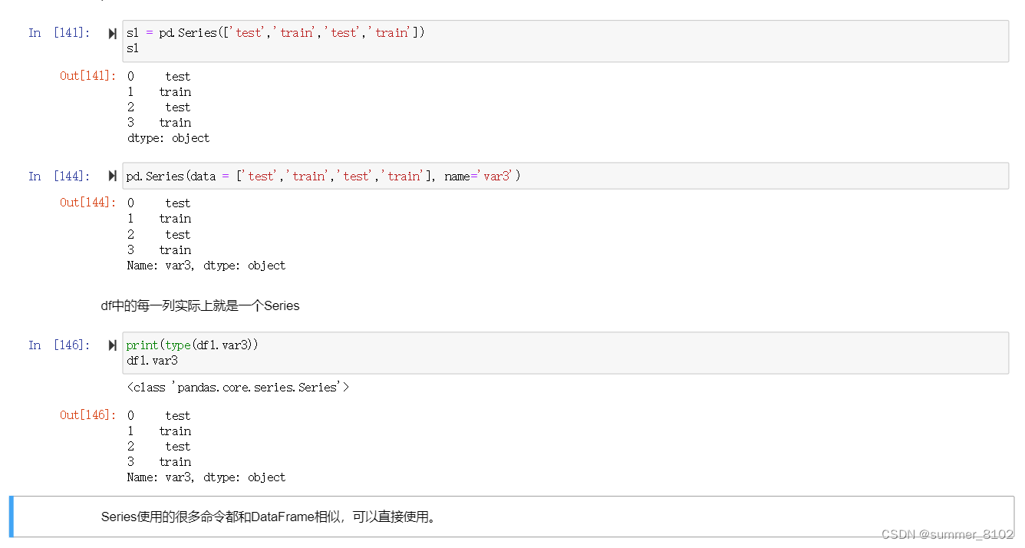This screenshot has height=548, width=1025.
Task: Click code input of cell In [146]
Action: click(x=565, y=353)
